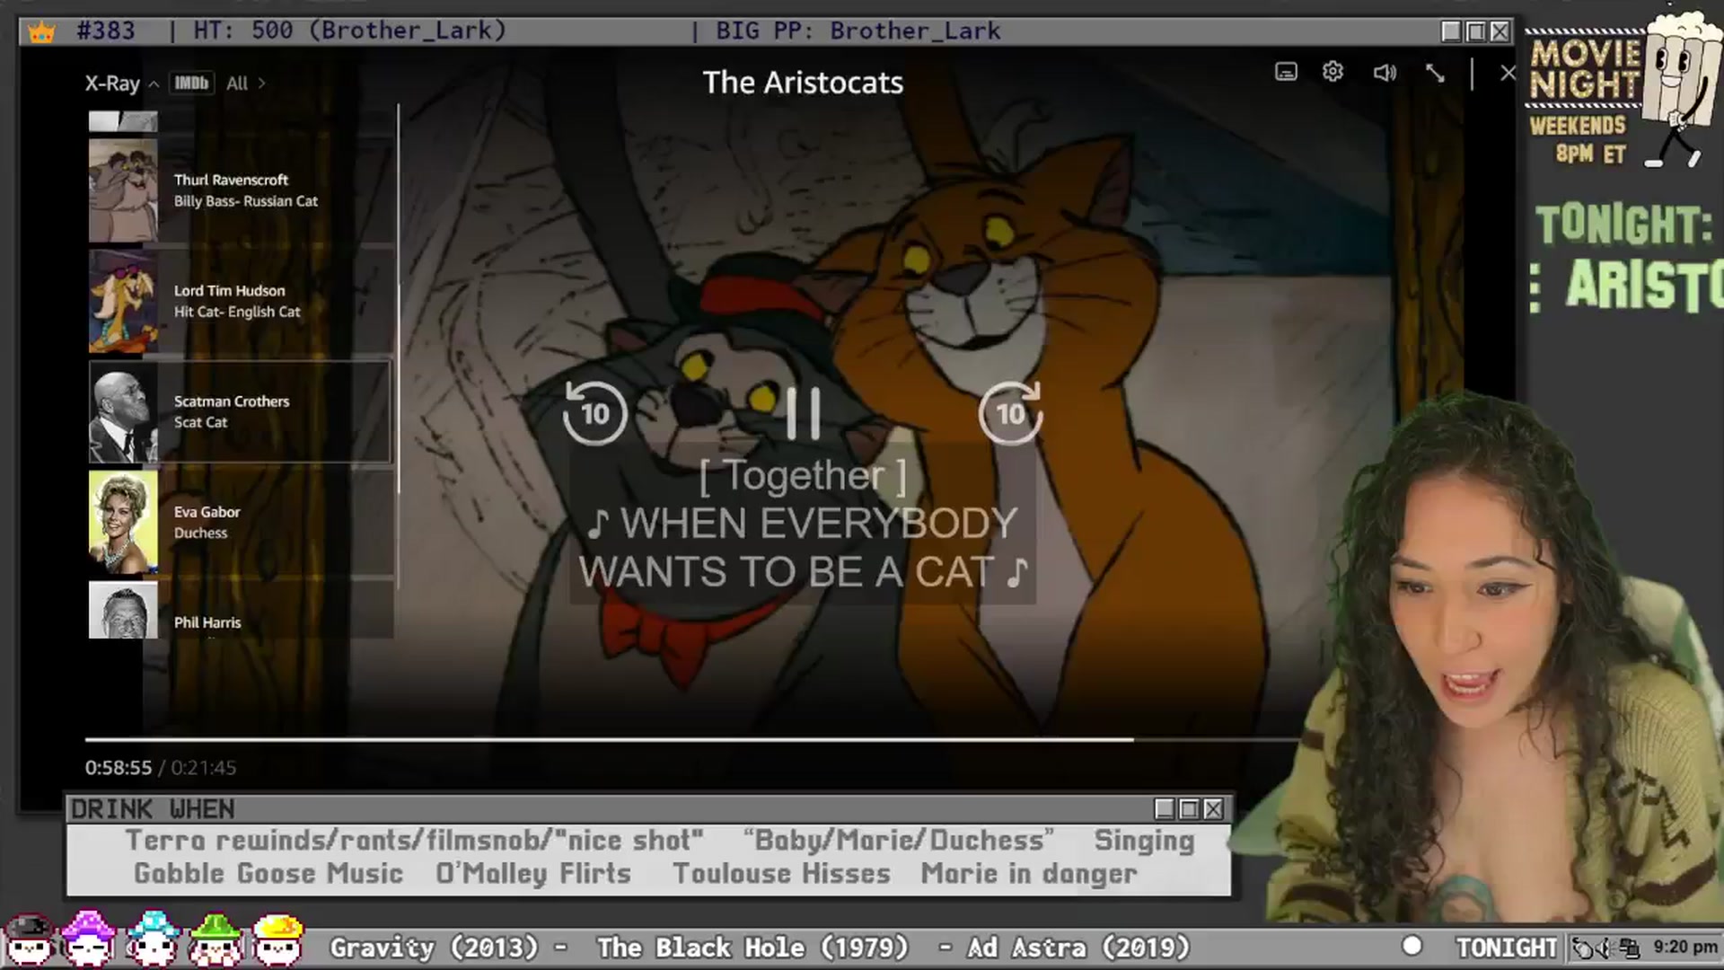Screen dimensions: 1724x970
Task: Skip forward 10 seconds
Action: coord(1011,413)
